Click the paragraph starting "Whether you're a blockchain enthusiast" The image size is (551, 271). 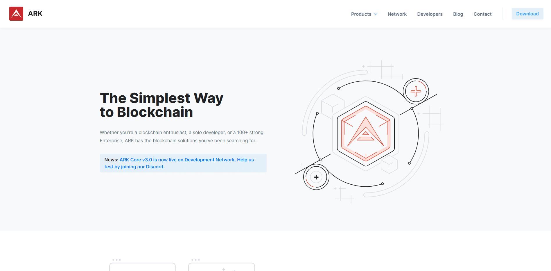coord(182,136)
